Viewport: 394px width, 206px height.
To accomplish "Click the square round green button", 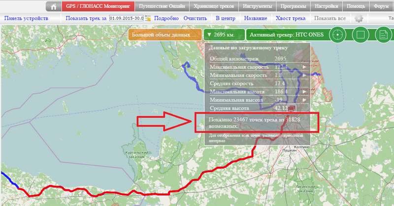I will [361, 35].
